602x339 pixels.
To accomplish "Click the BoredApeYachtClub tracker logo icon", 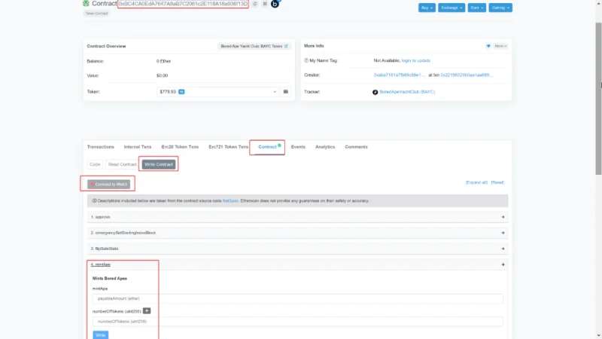I will coord(375,92).
